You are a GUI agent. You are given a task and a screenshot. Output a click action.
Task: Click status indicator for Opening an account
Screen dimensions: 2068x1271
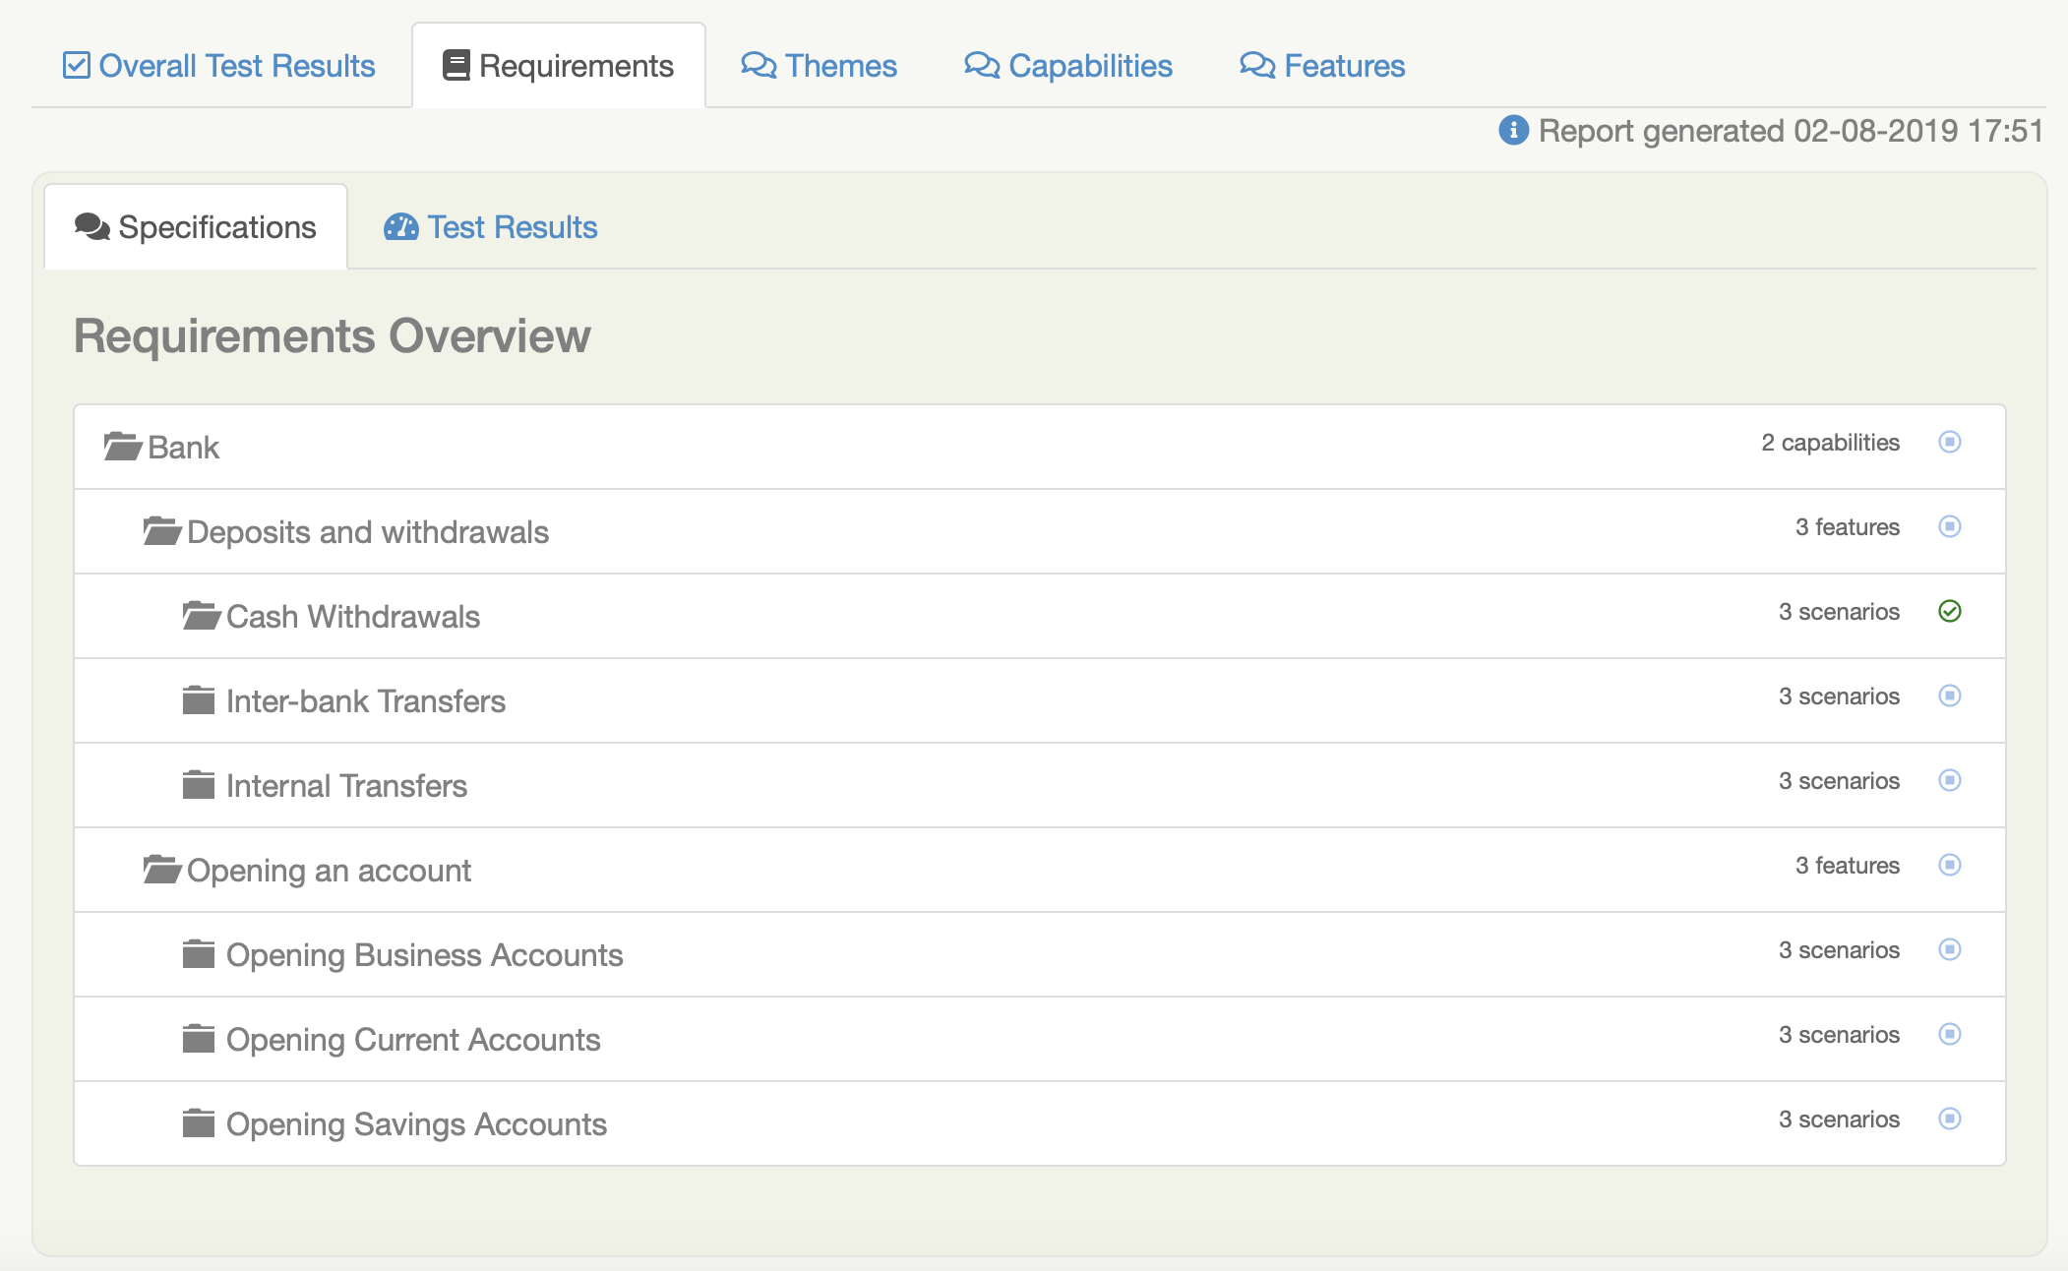tap(1949, 865)
